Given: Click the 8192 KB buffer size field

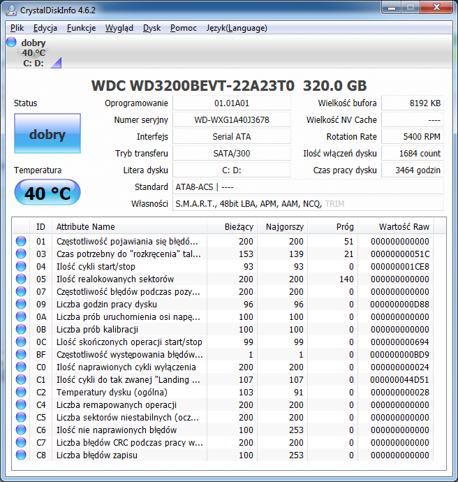Looking at the screenshot, I should (x=413, y=103).
